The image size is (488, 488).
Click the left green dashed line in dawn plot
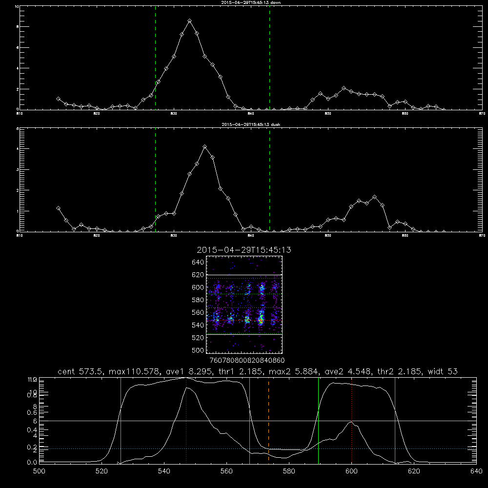[155, 58]
